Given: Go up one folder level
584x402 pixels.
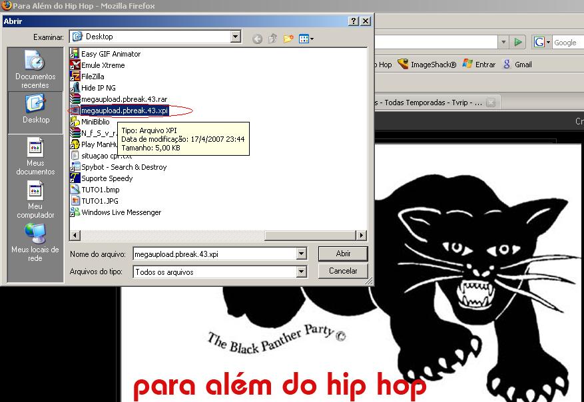Looking at the screenshot, I should pos(273,39).
